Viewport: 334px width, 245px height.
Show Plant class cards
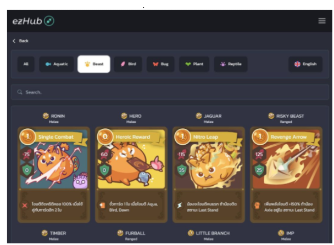pos(194,64)
